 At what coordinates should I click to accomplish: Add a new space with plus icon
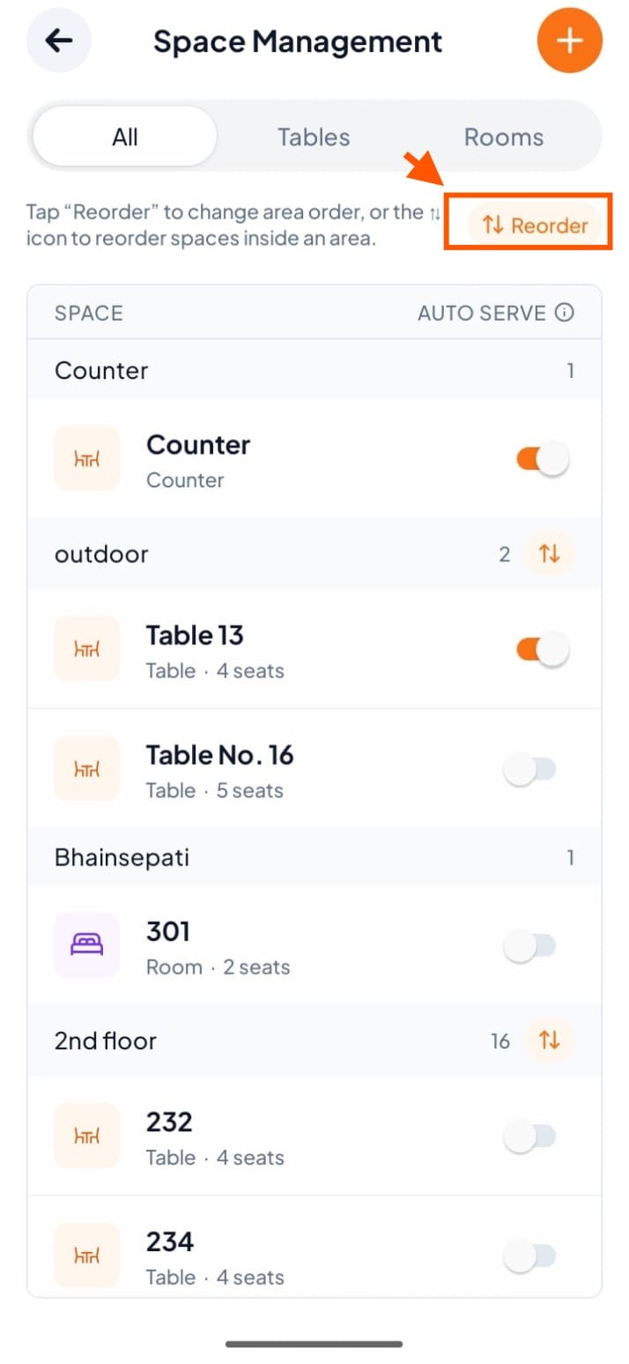[569, 41]
